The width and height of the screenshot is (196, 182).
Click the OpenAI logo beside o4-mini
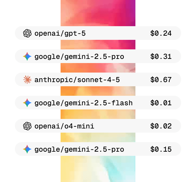(x=27, y=126)
